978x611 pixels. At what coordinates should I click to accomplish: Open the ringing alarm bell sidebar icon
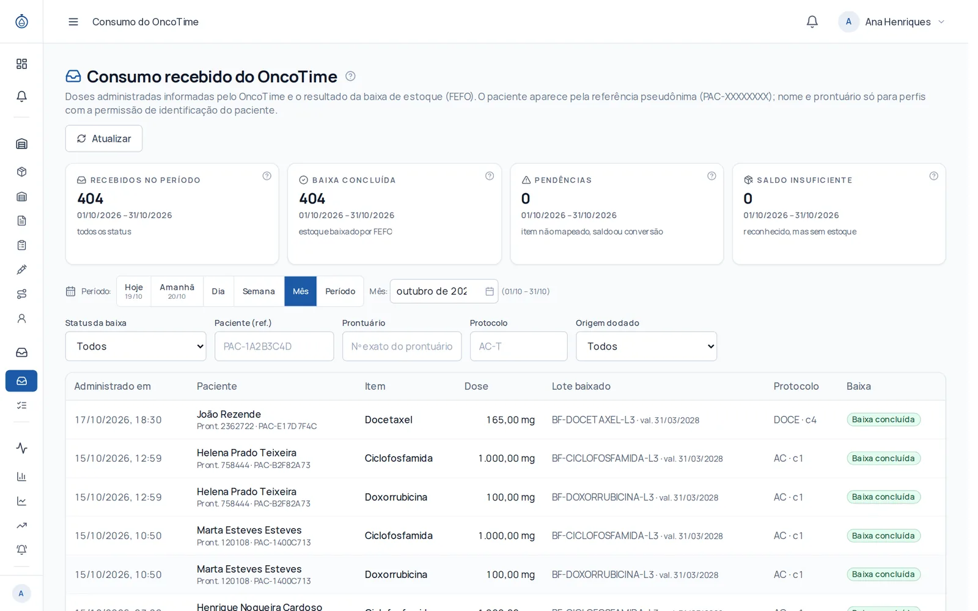pos(21,550)
